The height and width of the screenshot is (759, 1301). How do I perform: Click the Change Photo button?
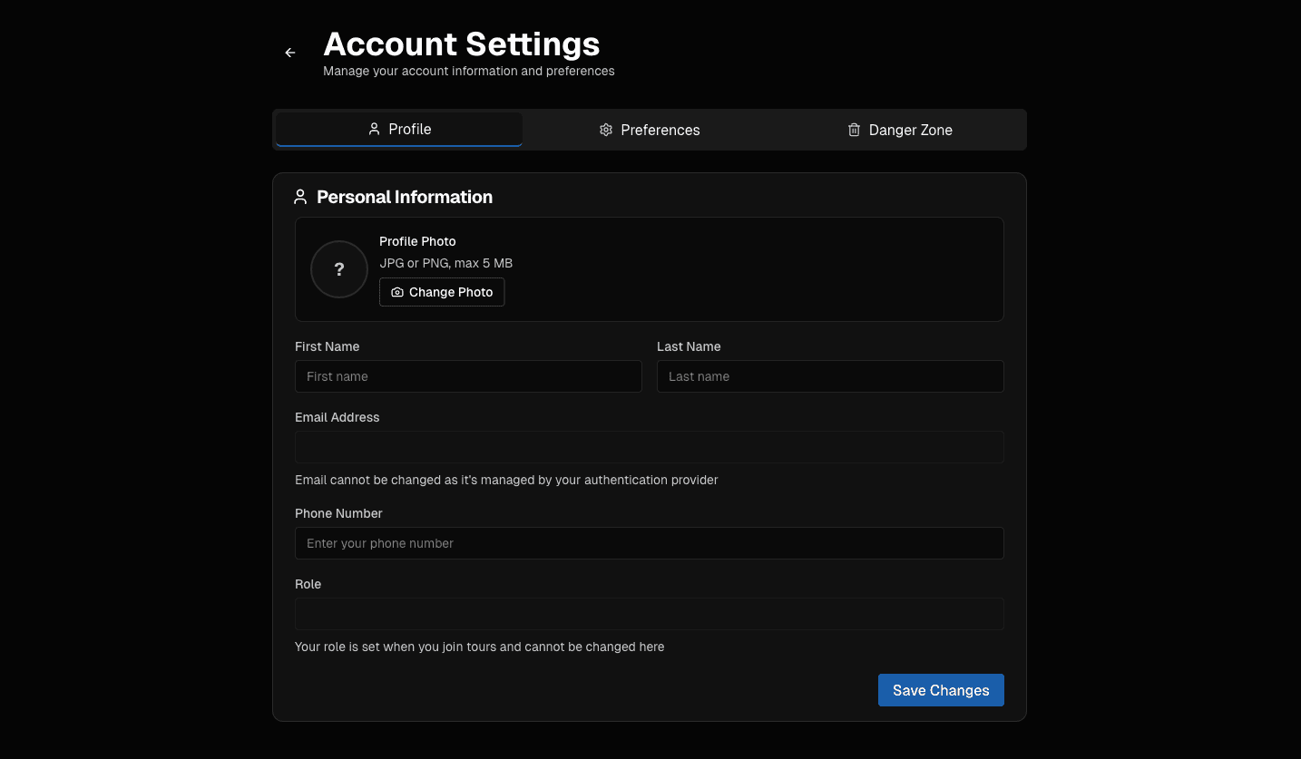point(442,292)
